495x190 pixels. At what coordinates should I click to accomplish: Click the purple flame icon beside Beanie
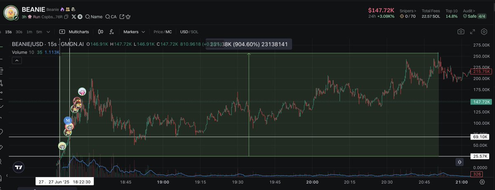tap(62, 9)
